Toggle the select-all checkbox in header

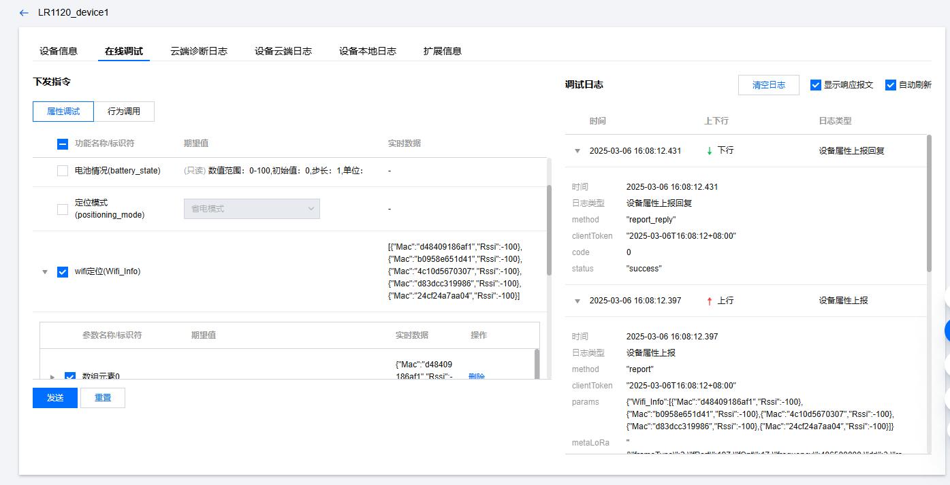point(63,144)
